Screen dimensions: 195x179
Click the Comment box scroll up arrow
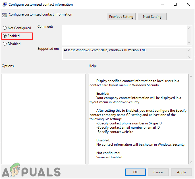[189, 28]
